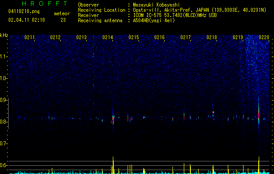Viewport: 274px width, 174px height.
Task: Click the gray frequency range bar beside 0.8
Action: (8, 114)
